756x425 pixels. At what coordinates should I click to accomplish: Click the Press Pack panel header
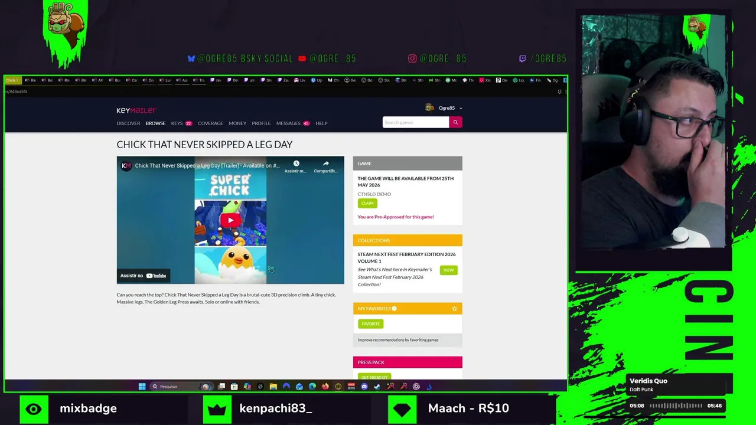[x=408, y=362]
